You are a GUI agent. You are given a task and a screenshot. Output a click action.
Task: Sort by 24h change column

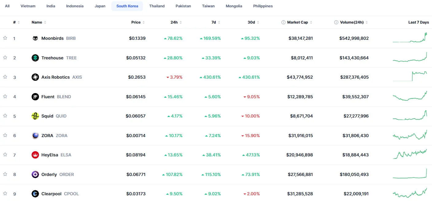[176, 22]
